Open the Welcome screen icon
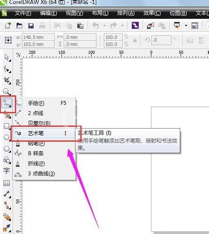 pos(195,25)
